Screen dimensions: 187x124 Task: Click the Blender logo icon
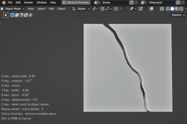click(4, 3)
